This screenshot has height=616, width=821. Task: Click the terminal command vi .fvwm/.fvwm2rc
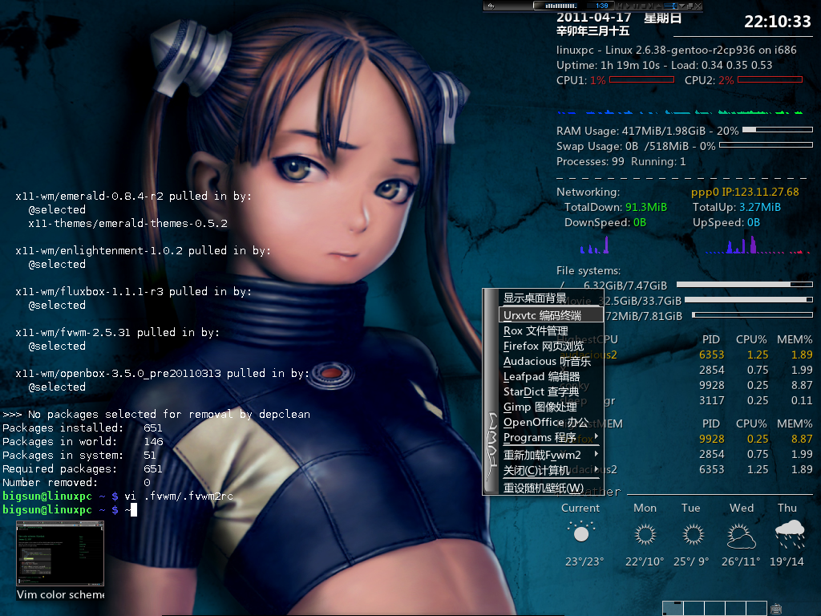(x=179, y=496)
